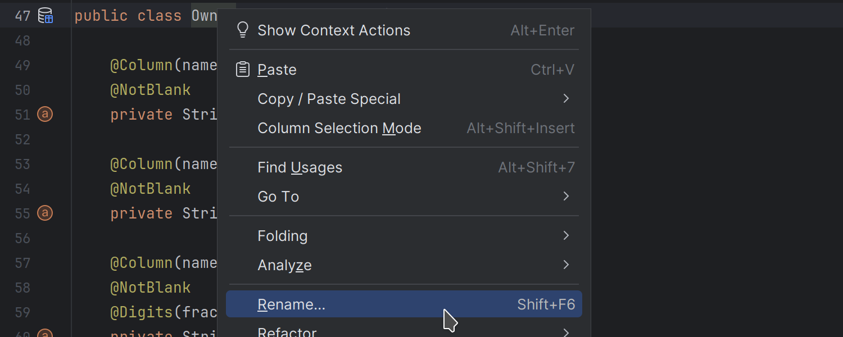Expand the Copy / Paste Special submenu

click(566, 98)
